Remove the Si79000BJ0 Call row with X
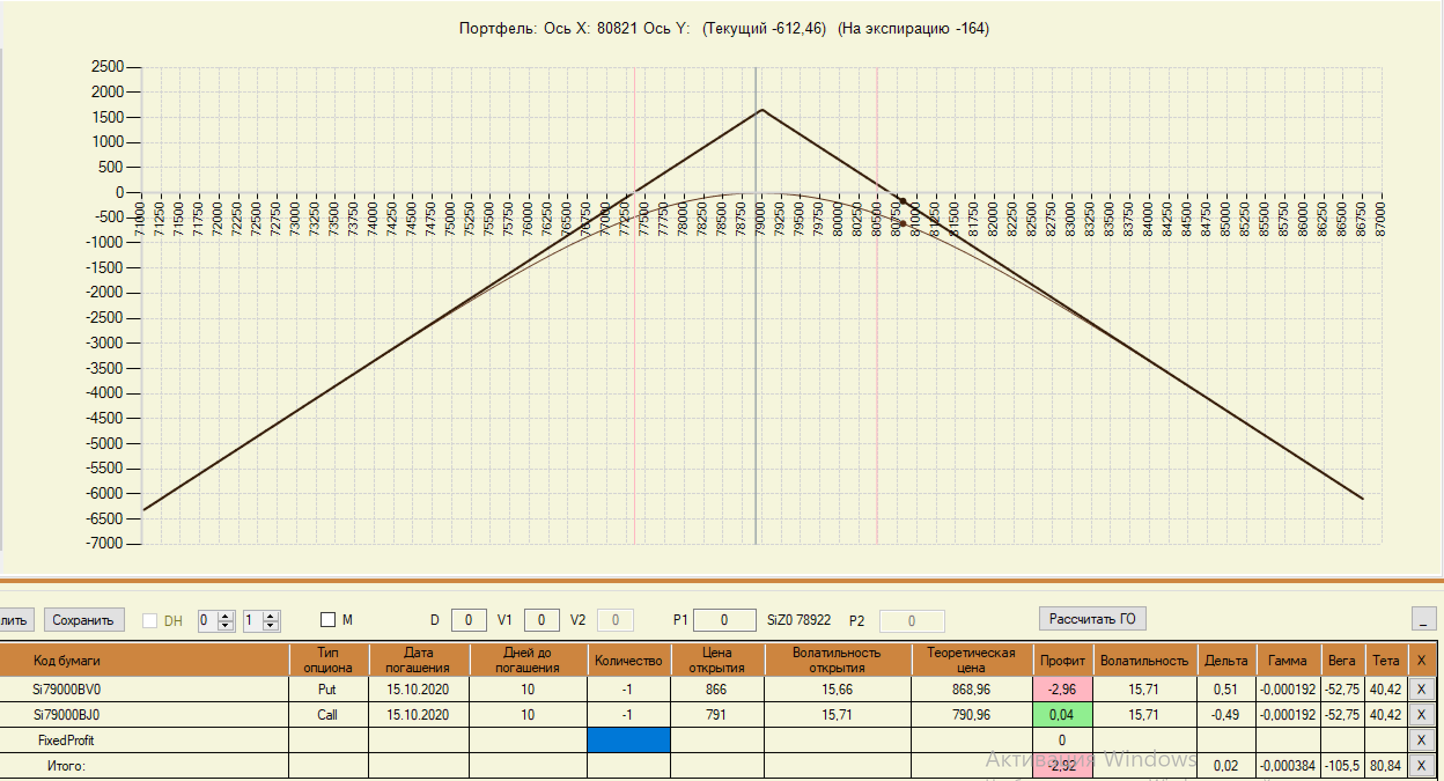 click(x=1421, y=714)
